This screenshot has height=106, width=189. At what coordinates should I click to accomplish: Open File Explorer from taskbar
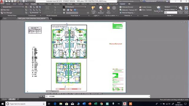[61, 104]
